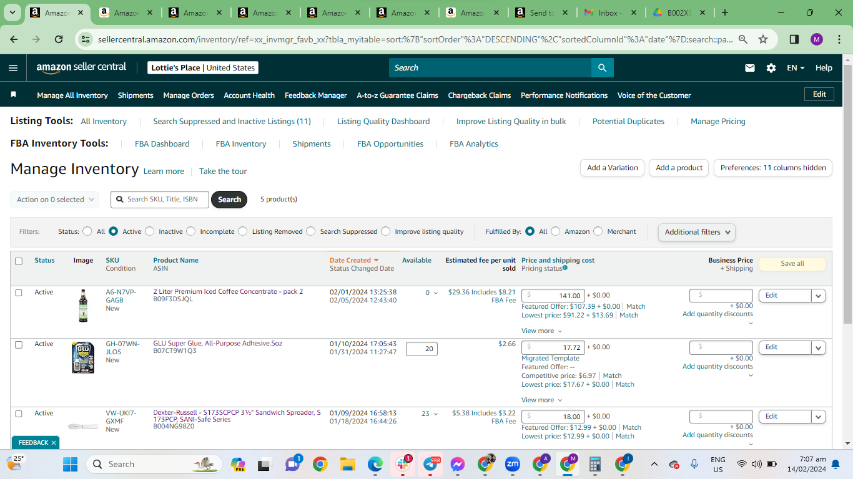Check the Iced Coffee Concentrate row checkbox
This screenshot has height=479, width=853.
(x=19, y=293)
